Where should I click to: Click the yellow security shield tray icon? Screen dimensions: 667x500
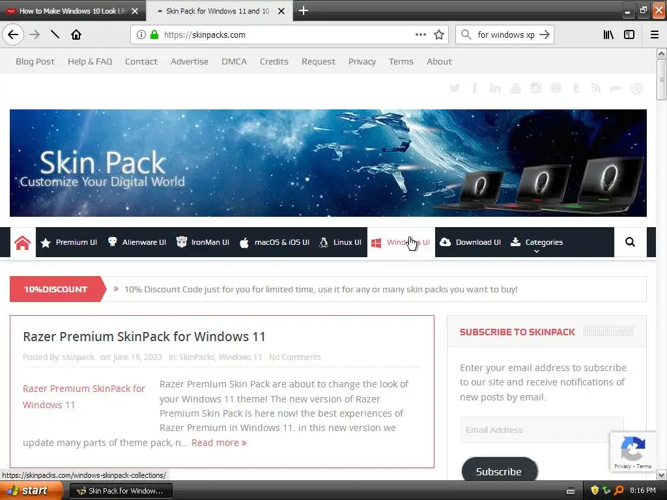tap(595, 490)
